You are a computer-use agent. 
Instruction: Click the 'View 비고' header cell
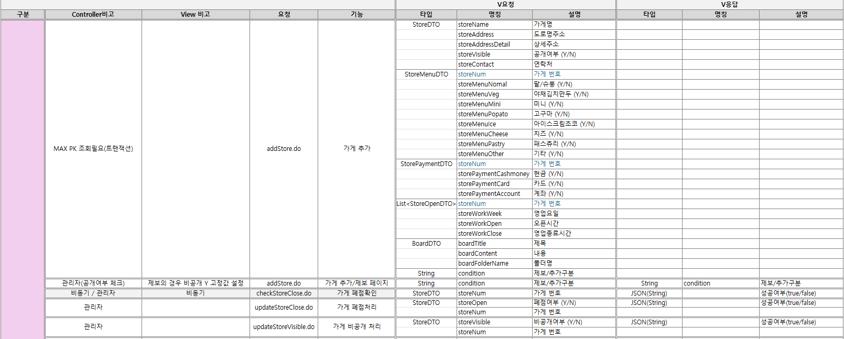click(x=196, y=15)
